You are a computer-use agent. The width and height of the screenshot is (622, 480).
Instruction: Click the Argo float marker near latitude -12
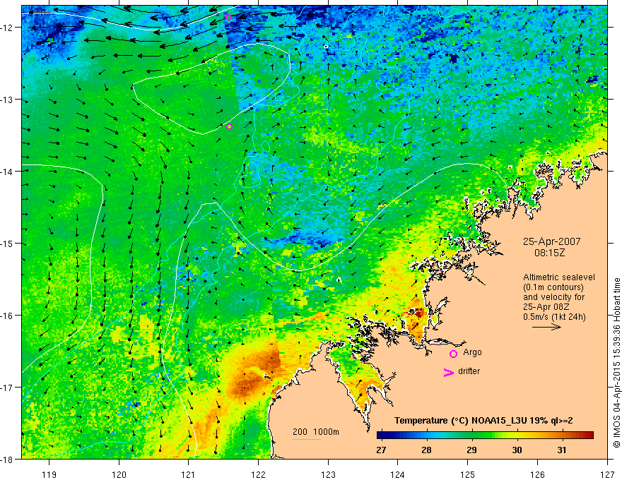click(228, 17)
